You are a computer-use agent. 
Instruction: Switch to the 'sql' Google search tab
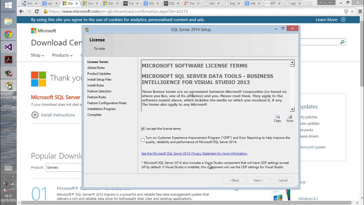pyautogui.click(x=50, y=3)
